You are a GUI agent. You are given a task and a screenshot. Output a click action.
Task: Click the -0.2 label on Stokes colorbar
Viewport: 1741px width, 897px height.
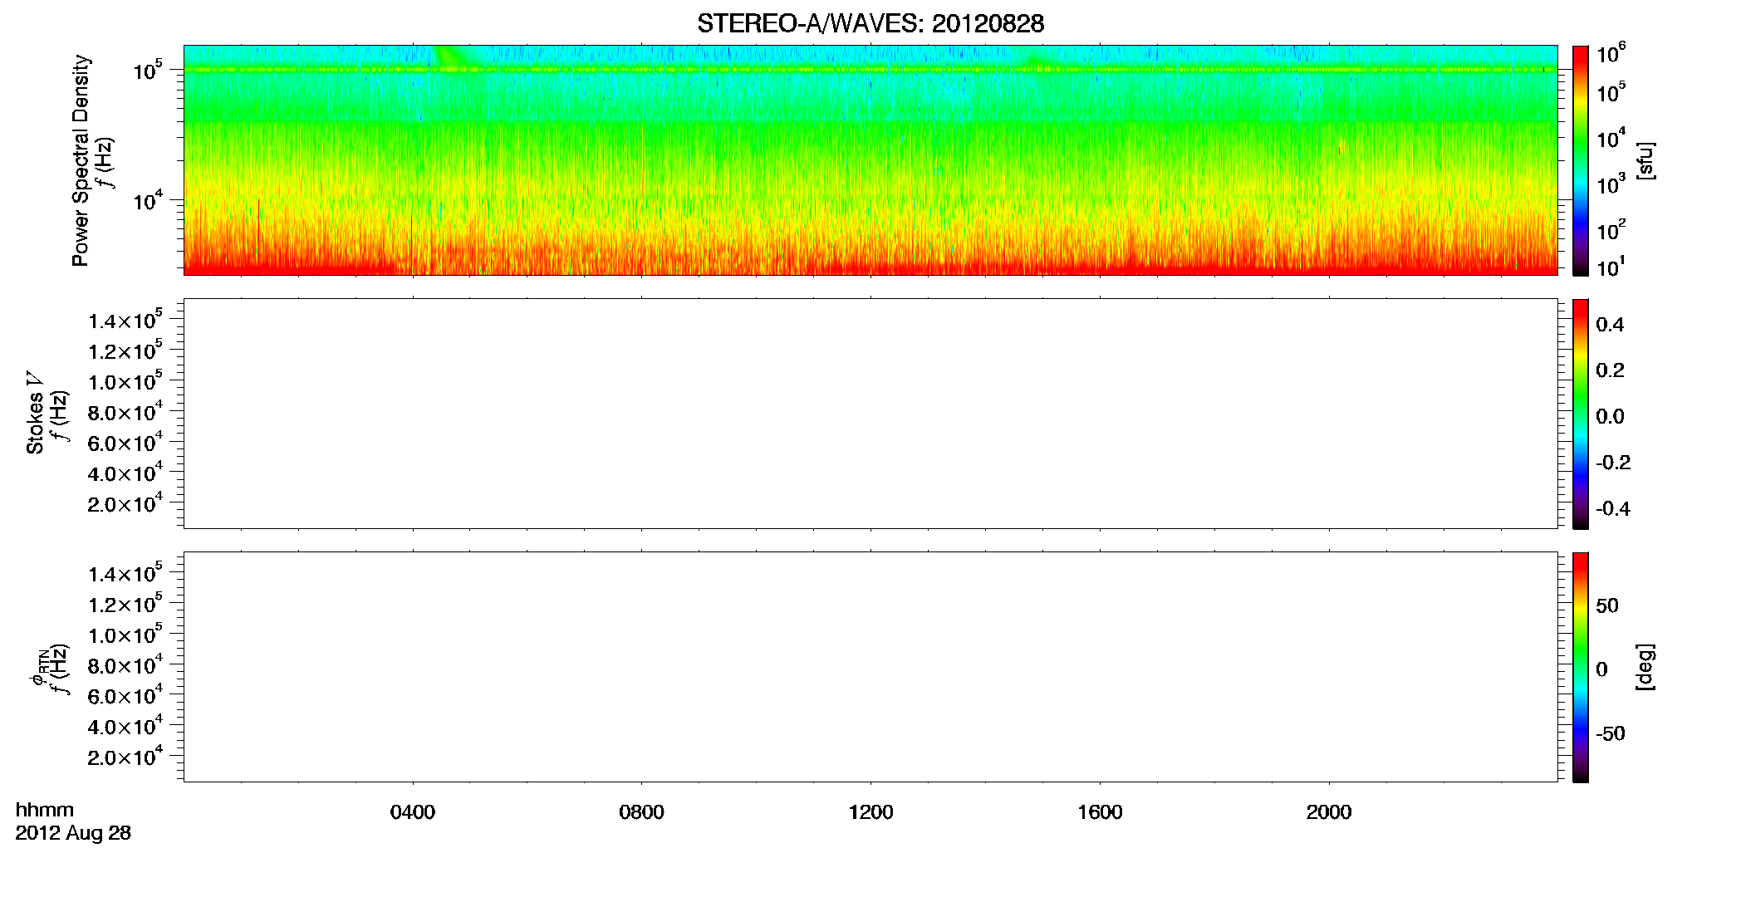point(1613,463)
